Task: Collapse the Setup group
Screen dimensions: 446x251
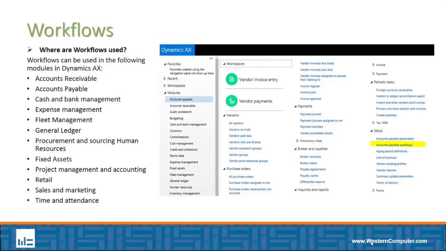Action: coord(371,131)
